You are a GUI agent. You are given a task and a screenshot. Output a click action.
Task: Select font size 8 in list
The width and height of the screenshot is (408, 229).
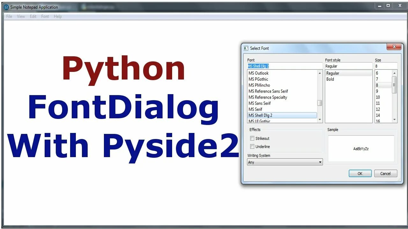click(x=383, y=85)
